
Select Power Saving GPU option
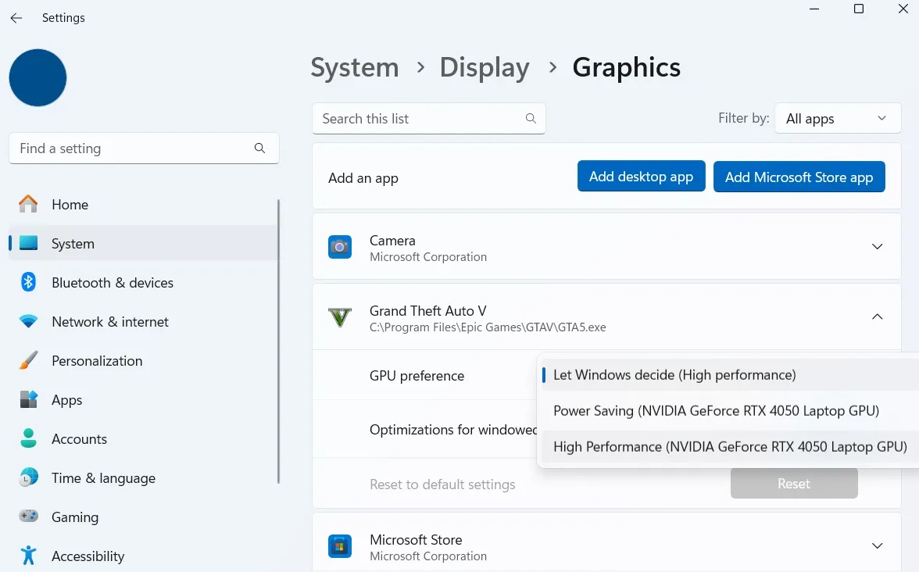coord(716,410)
